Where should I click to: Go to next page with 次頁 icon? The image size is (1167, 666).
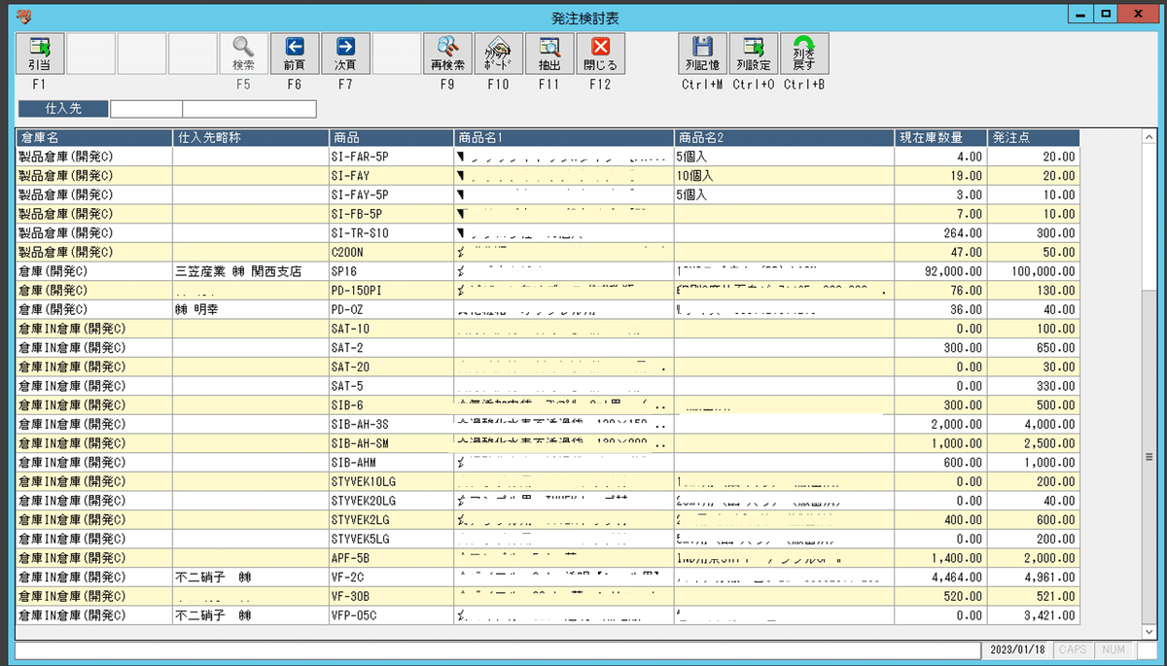pos(345,53)
